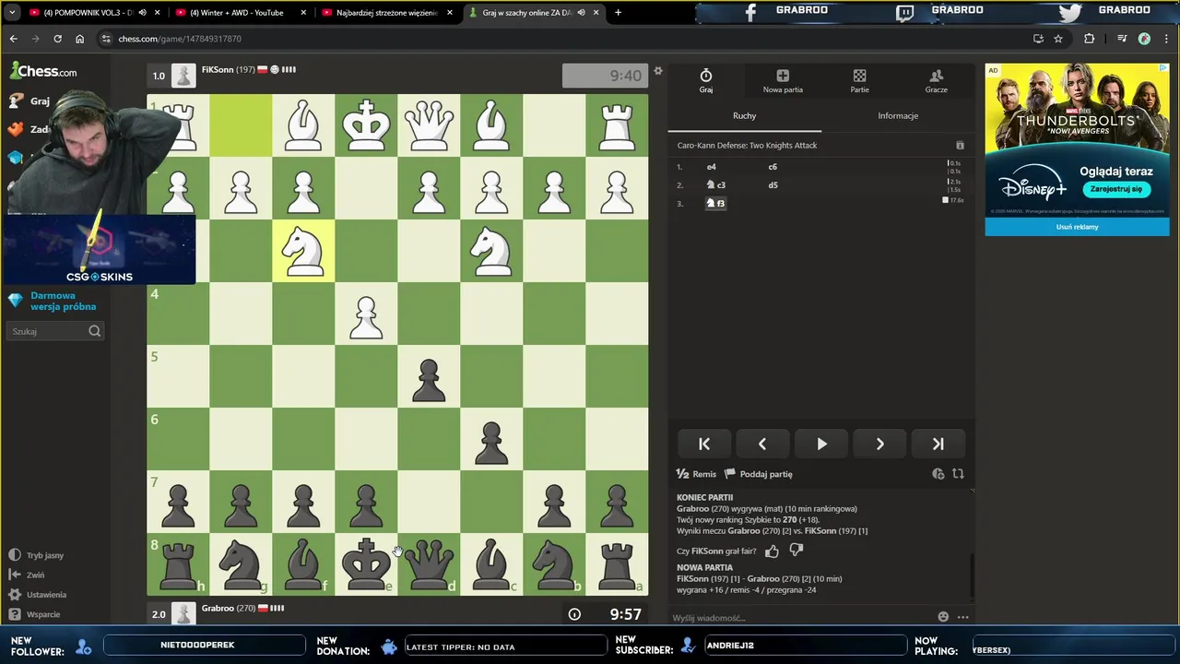
Task: Click the Szukaj search field
Action: tap(55, 331)
